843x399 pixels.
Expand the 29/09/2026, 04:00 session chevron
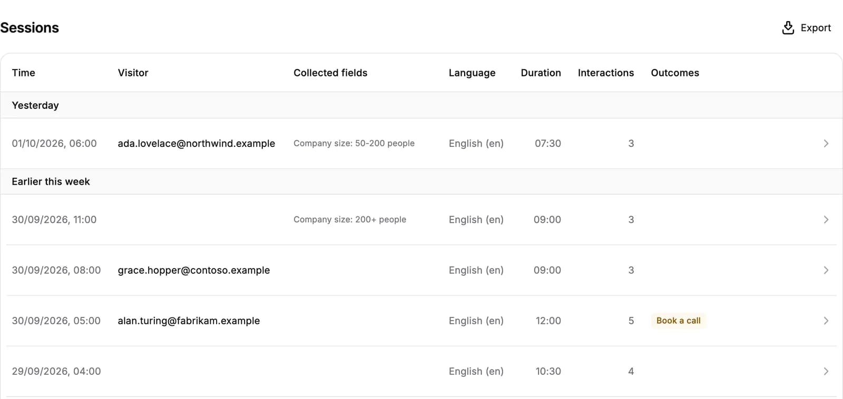826,371
